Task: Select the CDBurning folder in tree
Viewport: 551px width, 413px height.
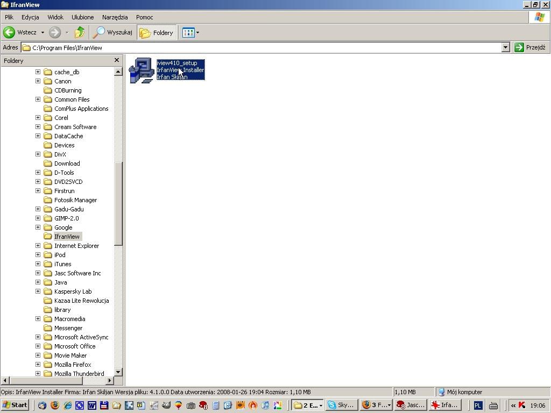Action: pyautogui.click(x=68, y=90)
